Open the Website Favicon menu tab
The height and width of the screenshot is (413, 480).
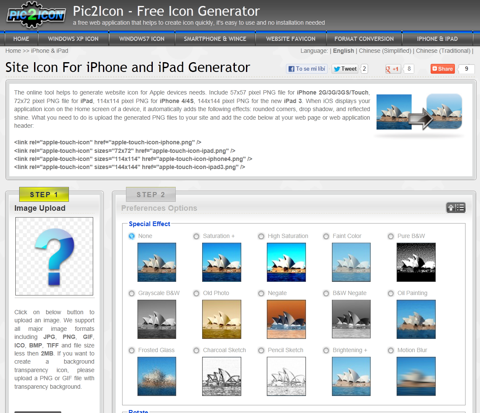point(291,39)
